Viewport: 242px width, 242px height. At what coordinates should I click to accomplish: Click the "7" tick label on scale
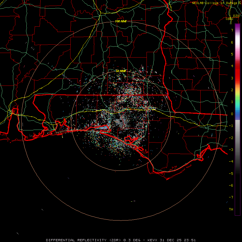click(x=232, y=30)
